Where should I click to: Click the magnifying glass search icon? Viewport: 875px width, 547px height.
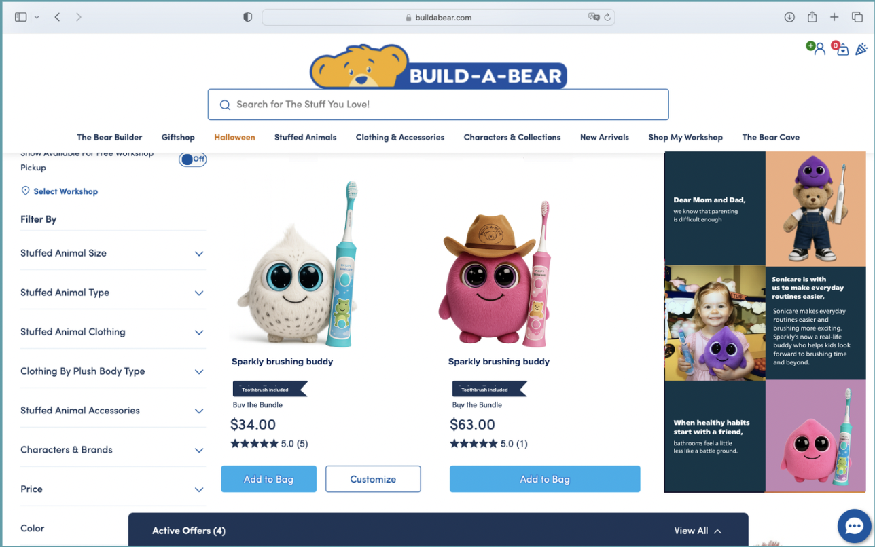coord(225,105)
